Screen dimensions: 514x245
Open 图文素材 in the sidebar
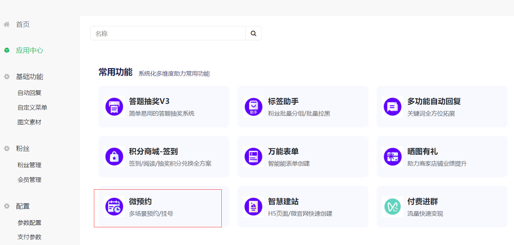(x=29, y=122)
